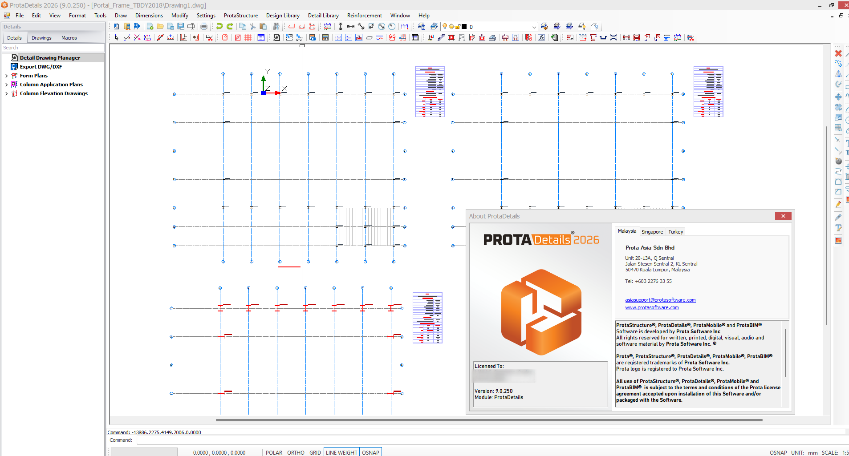Switch to the Drawings tab
The image size is (849, 456).
(x=41, y=38)
